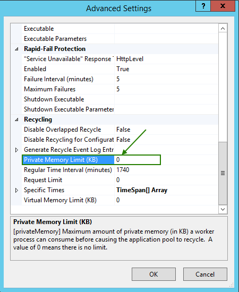Collapse the Recycling section

[x=17, y=119]
